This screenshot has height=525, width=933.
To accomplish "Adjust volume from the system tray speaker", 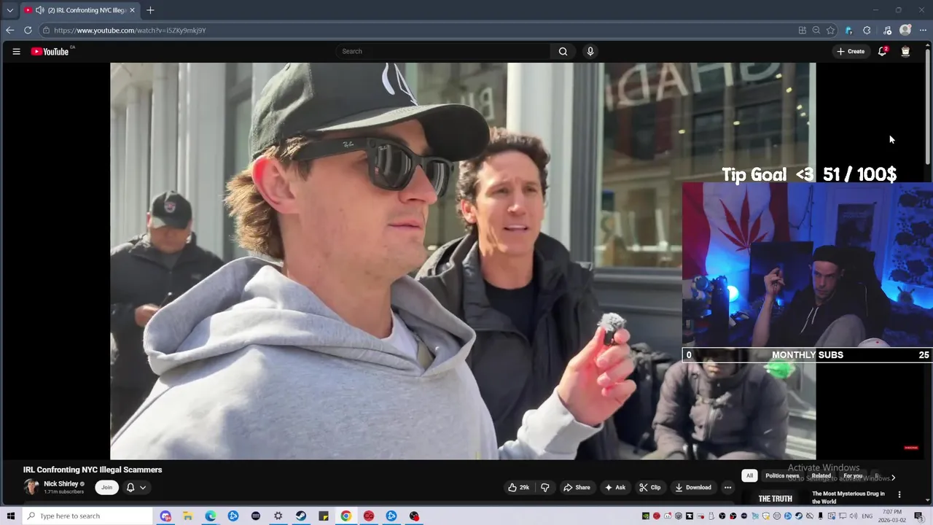I will 853,516.
